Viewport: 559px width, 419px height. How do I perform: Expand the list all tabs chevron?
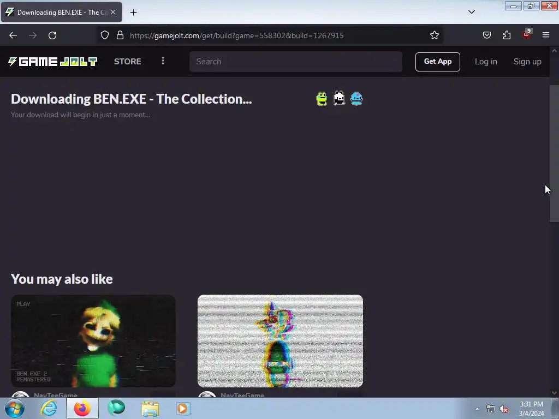click(x=471, y=12)
